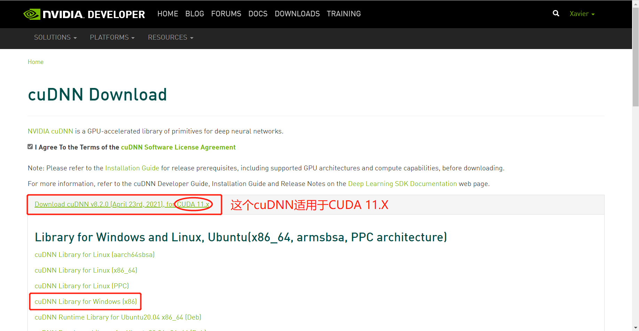Click the page vertical scrollbar thumb
This screenshot has width=639, height=331.
636,57
